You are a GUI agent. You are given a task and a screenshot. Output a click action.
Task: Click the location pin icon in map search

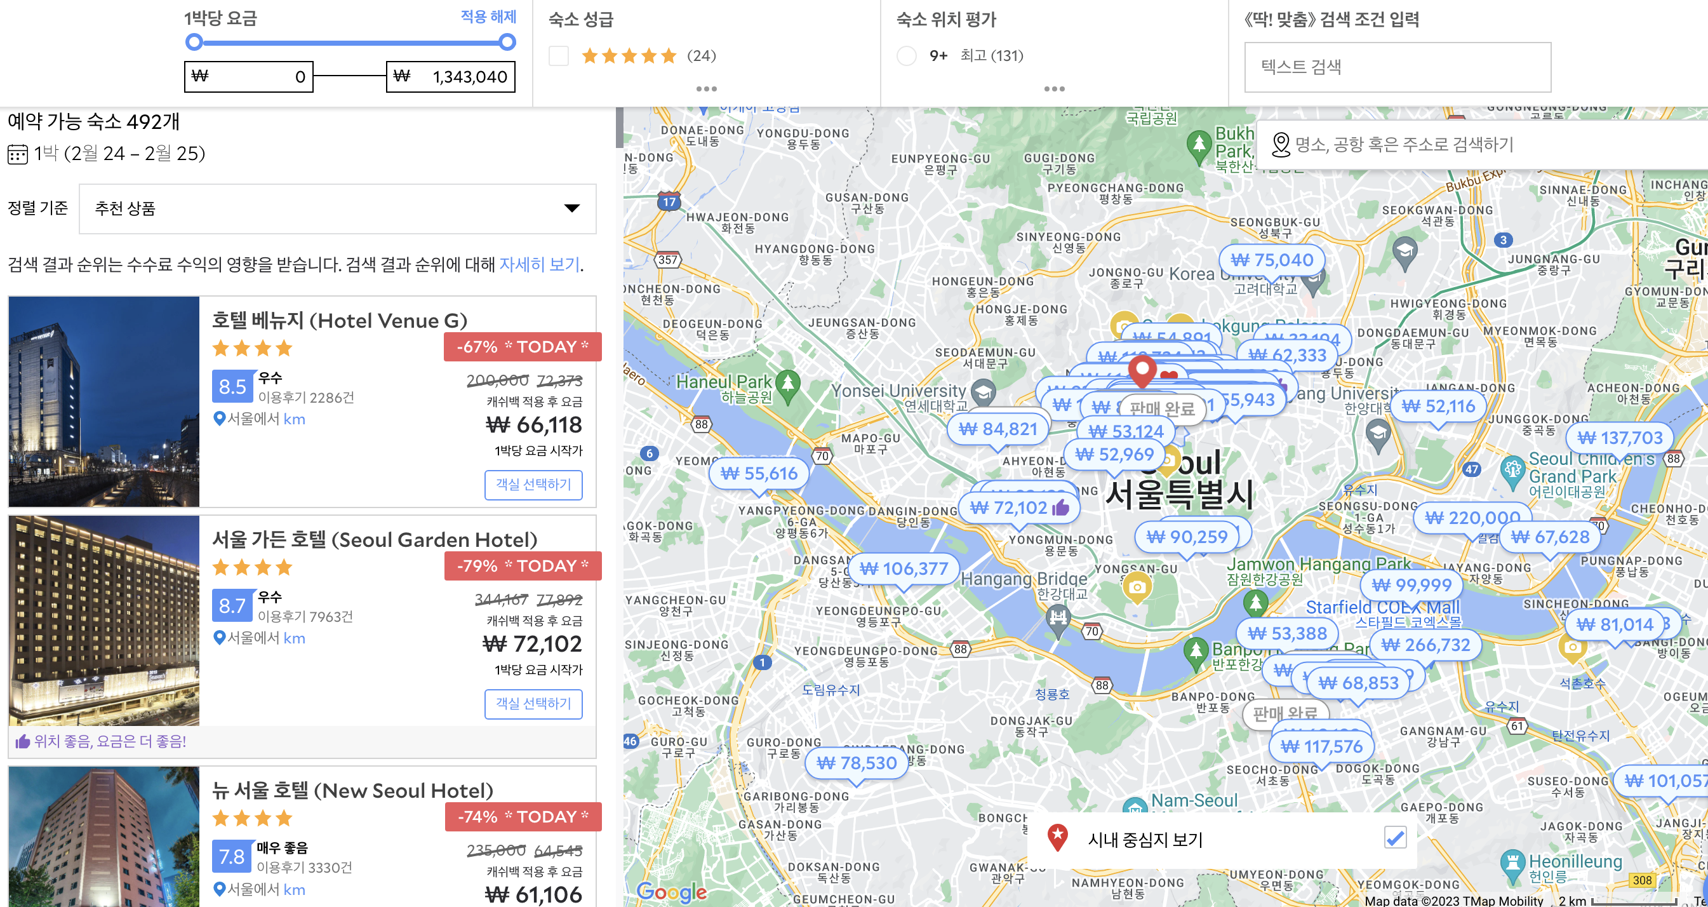click(x=1280, y=145)
